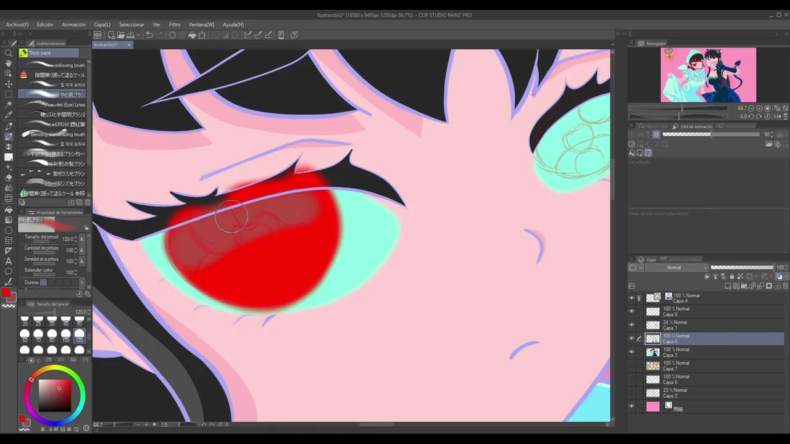
Task: Toggle visibility of Capa 8 layer
Action: point(631,311)
